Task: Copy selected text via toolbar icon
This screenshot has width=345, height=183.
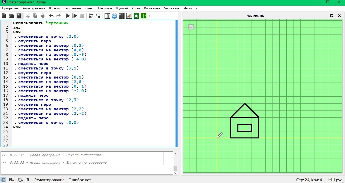Action: (x=35, y=16)
